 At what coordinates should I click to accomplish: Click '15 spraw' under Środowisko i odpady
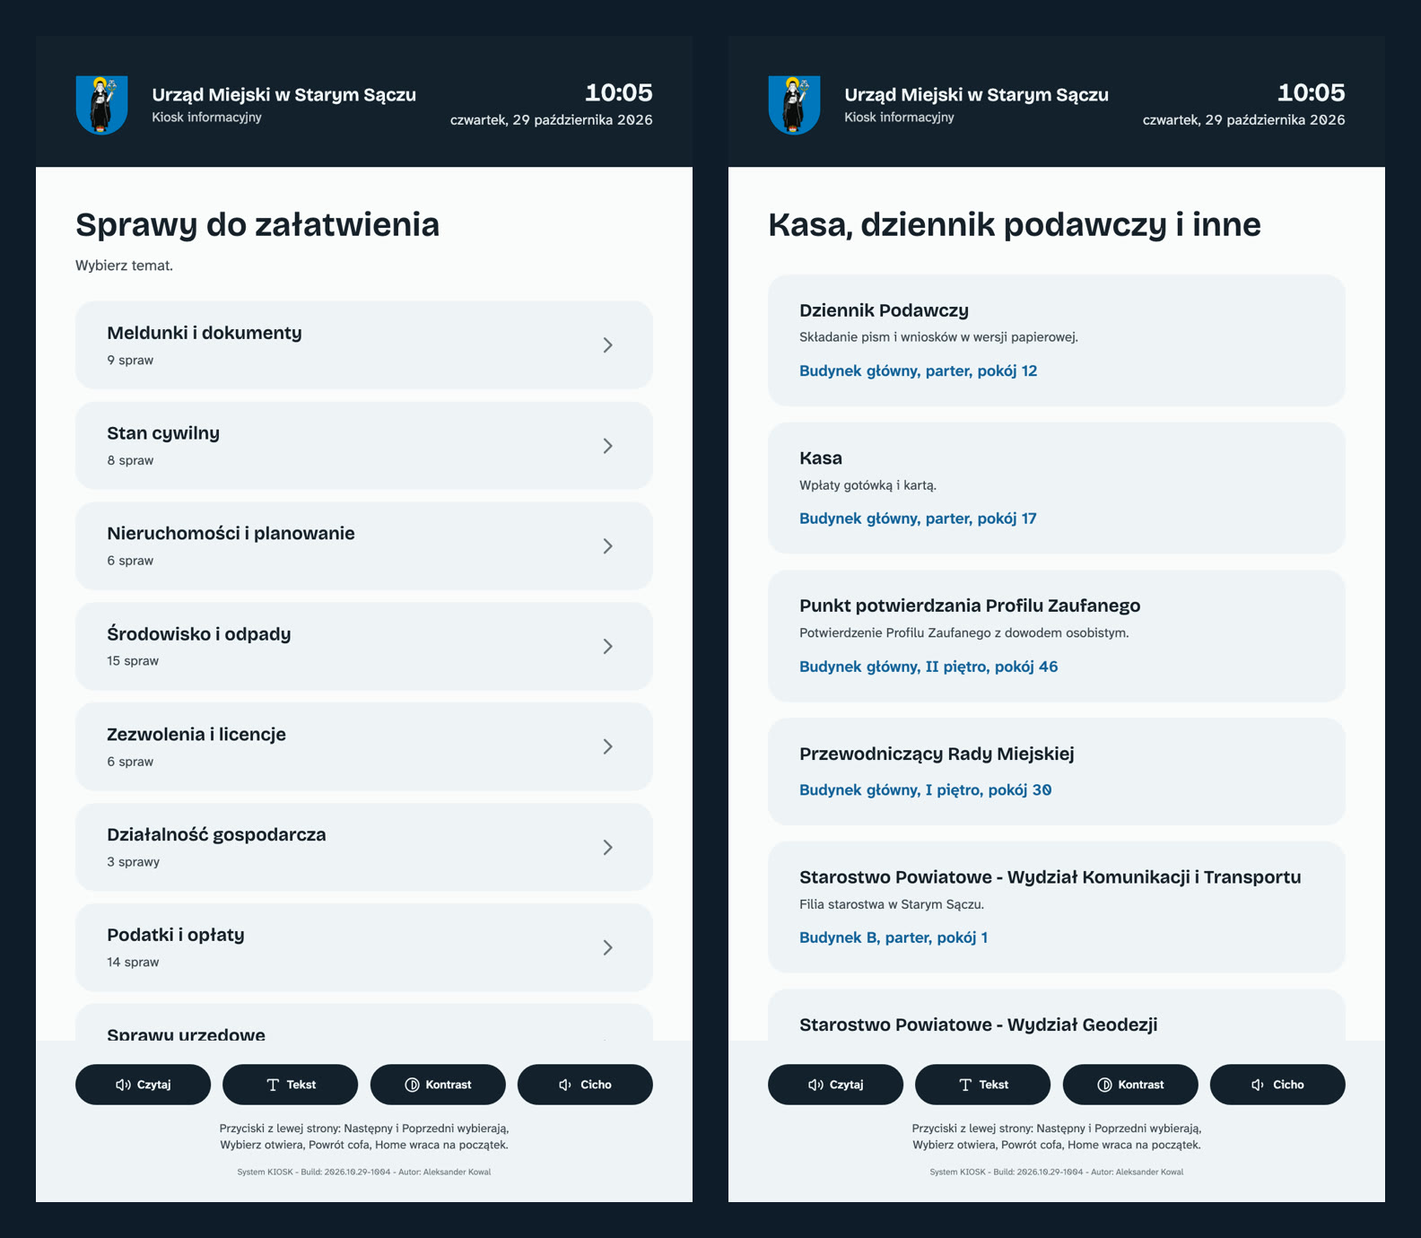(x=133, y=661)
